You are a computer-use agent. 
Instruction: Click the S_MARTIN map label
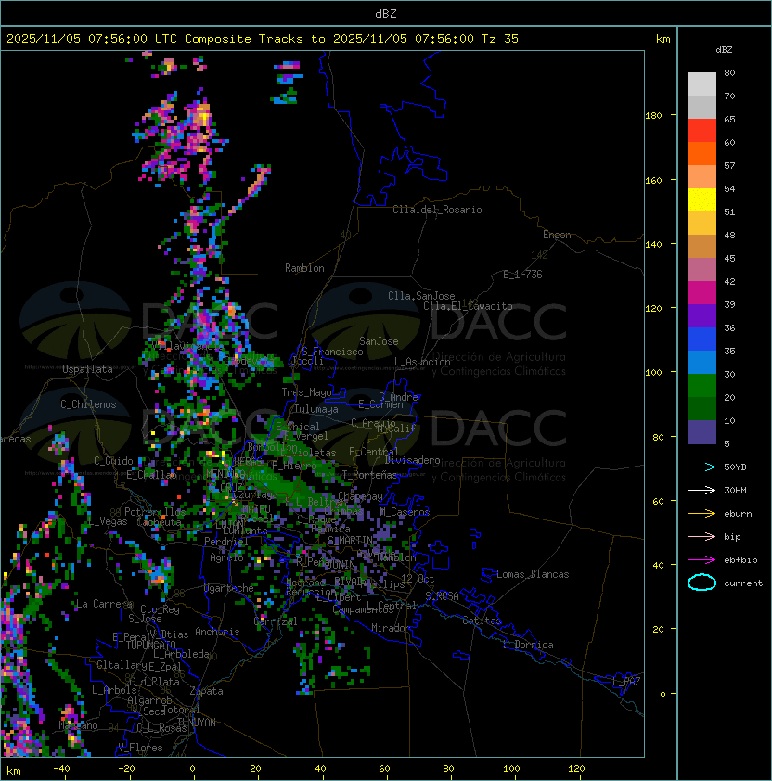coord(350,541)
